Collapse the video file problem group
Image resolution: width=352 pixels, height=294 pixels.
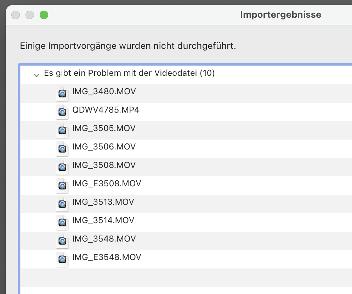pos(36,75)
